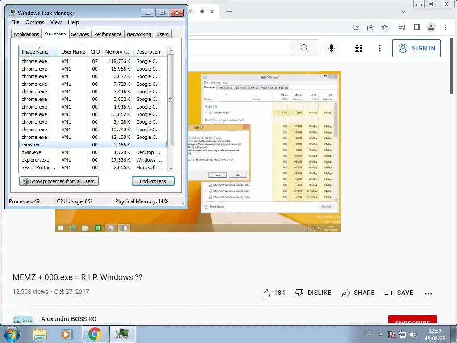The height and width of the screenshot is (343, 457).
Task: Toggle Chrome side panel icon
Action: (417, 27)
